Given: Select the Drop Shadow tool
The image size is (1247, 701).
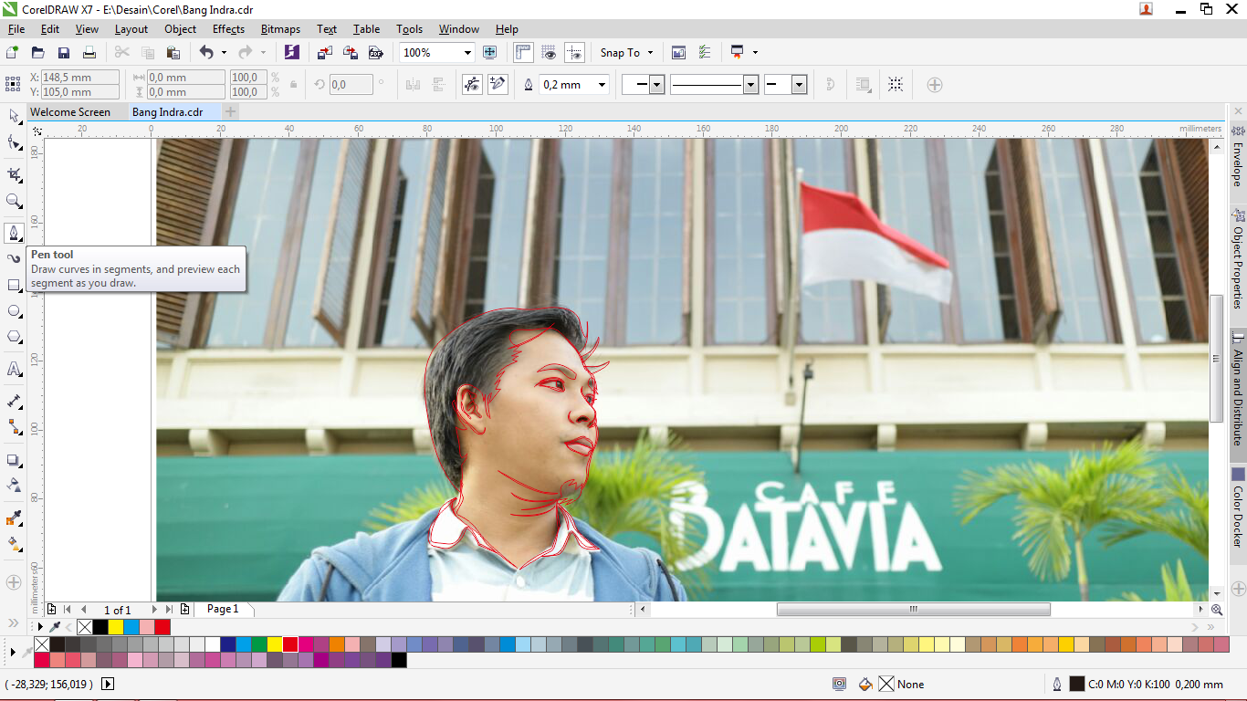Looking at the screenshot, I should [14, 460].
